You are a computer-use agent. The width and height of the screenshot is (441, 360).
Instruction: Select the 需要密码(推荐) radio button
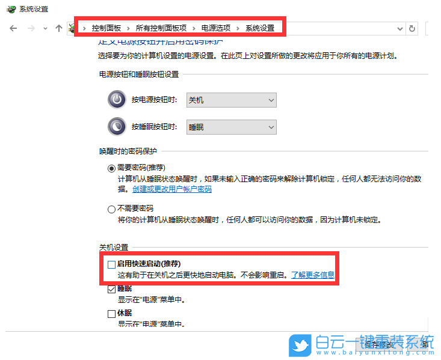pos(112,168)
